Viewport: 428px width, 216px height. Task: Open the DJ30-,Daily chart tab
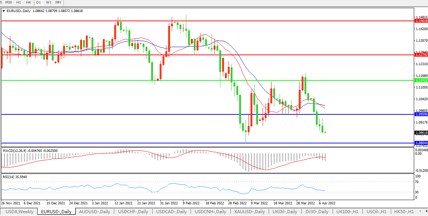point(317,212)
